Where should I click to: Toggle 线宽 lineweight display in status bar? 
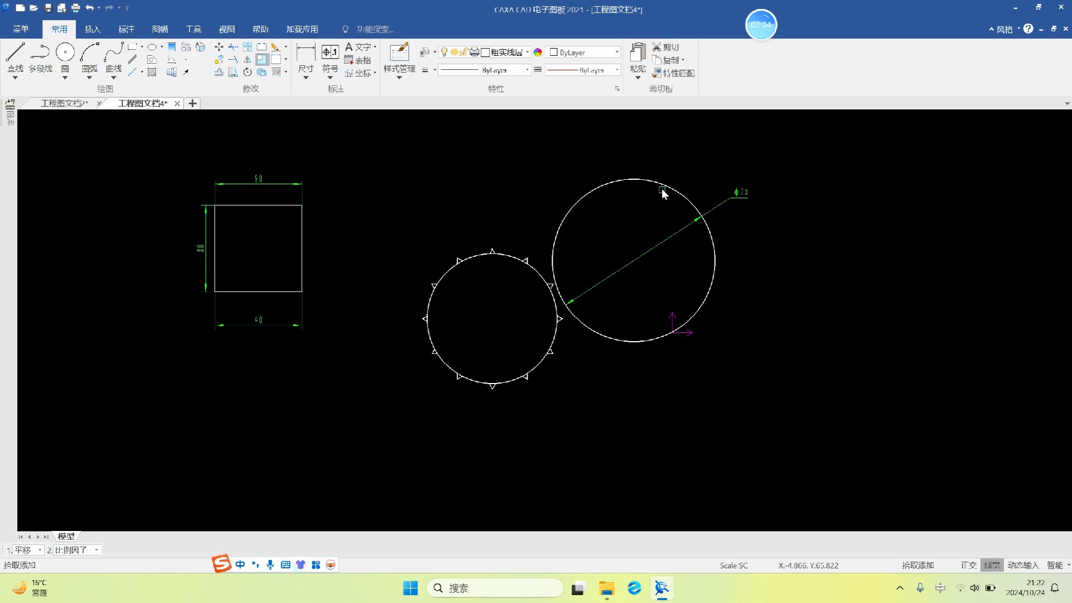(992, 565)
